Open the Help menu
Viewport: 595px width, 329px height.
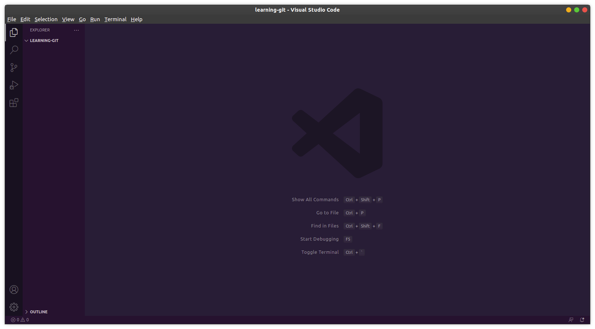click(137, 19)
